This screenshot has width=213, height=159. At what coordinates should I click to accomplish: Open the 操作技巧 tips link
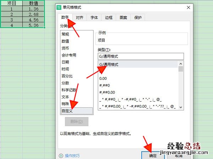pyautogui.click(x=72, y=155)
